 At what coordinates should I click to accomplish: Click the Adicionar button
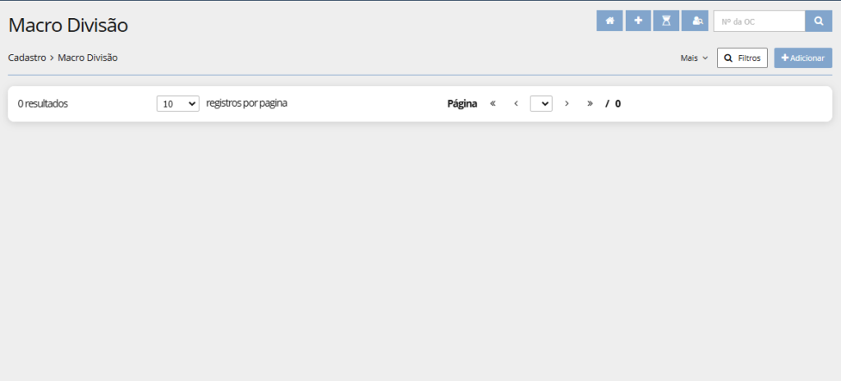coord(802,58)
